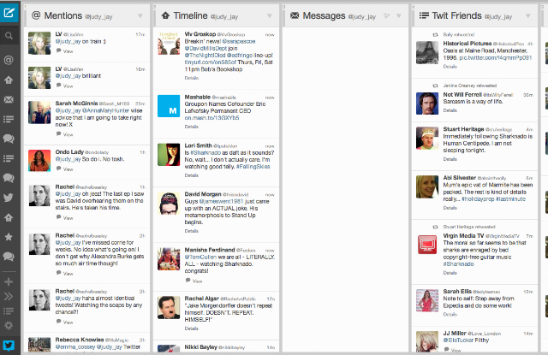548x355 pixels.
Task: Click View under Sarah McGinnis's mention
Action: 65,134
